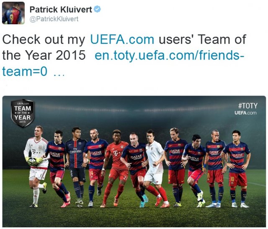Open the en.toty.uefa.com/friends- link

pyautogui.click(x=169, y=56)
